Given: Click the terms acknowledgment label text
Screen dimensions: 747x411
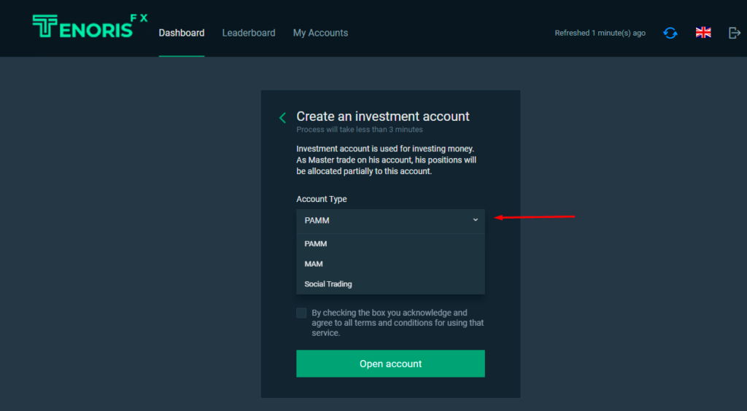Looking at the screenshot, I should pos(398,323).
